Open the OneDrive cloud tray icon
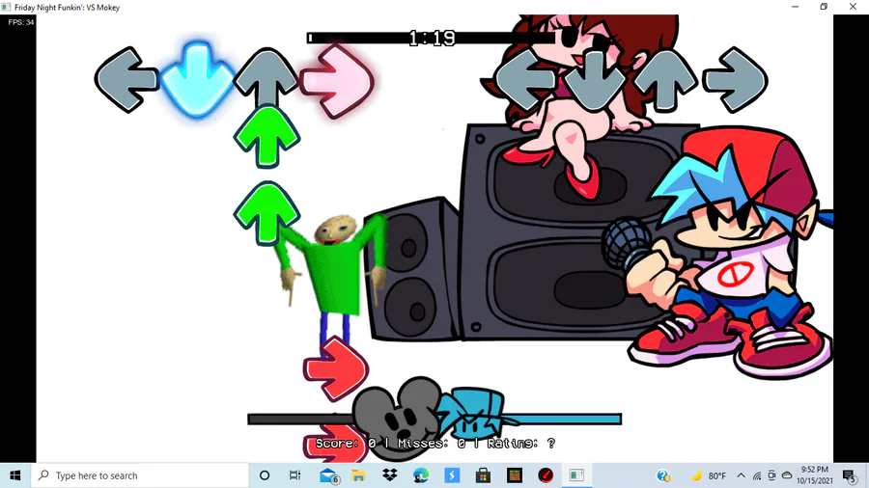 (786, 475)
